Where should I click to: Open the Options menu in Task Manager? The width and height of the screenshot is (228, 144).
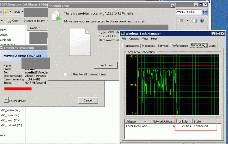(134, 39)
